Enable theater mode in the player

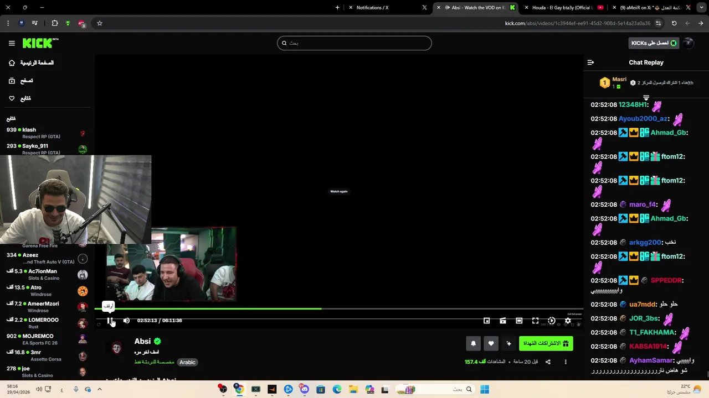point(519,321)
